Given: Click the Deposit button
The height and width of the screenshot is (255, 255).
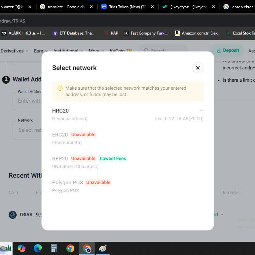Looking at the screenshot, I should 228,50.
